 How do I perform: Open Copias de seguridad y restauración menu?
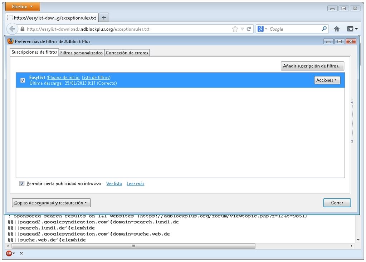pos(51,203)
